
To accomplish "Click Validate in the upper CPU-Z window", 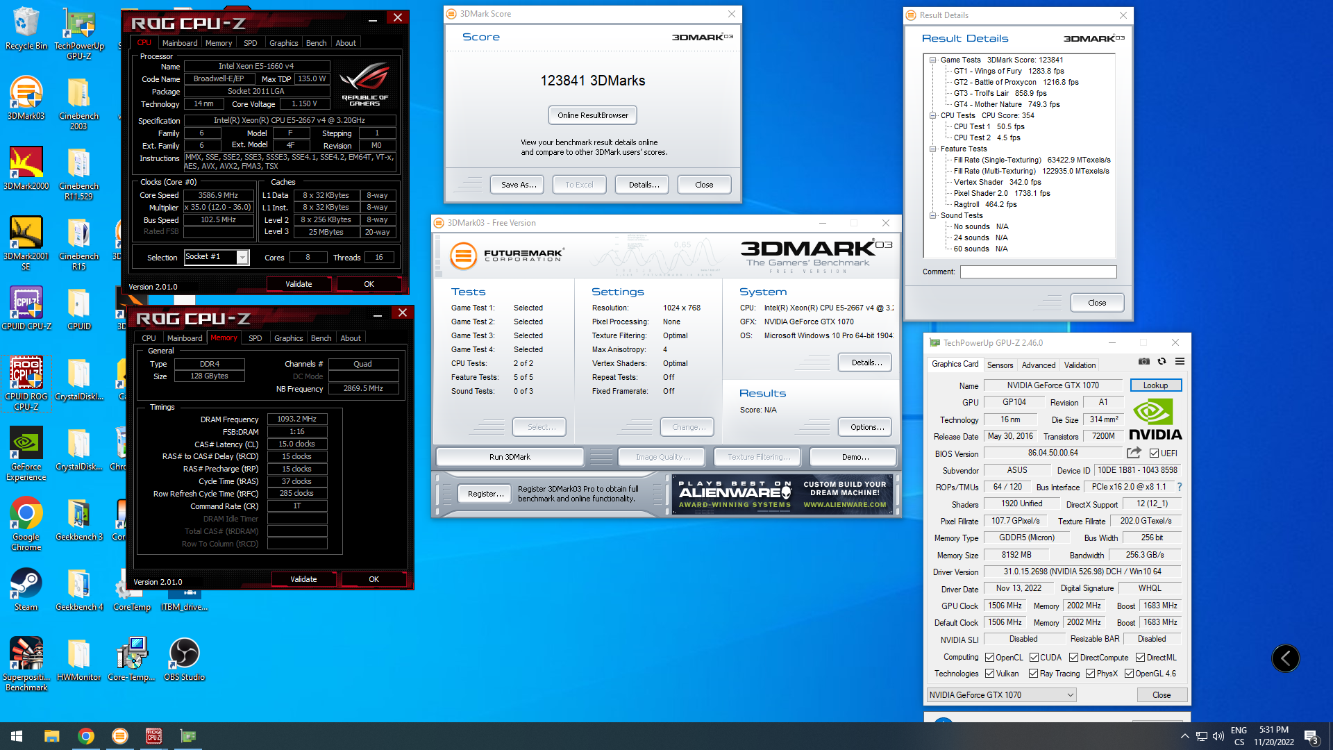I will point(299,284).
